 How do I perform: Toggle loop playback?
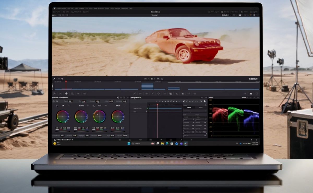tap(162, 79)
